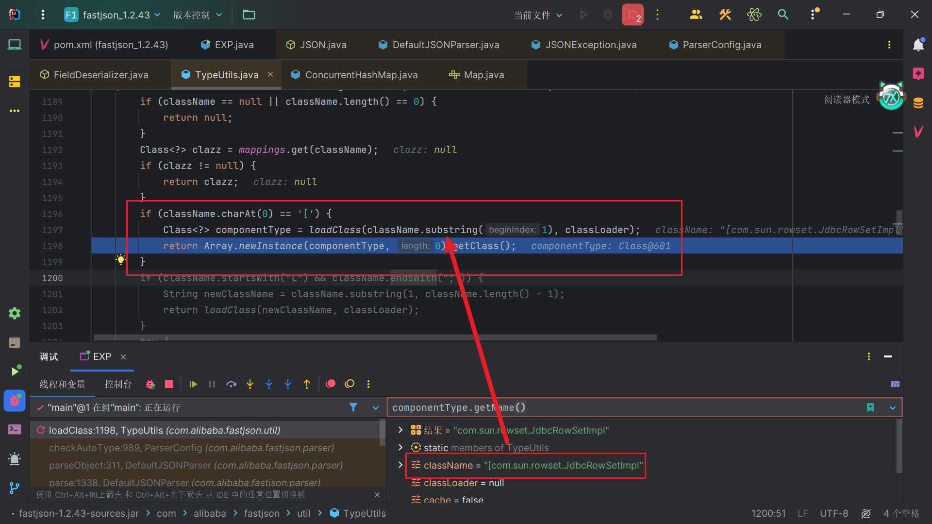Image resolution: width=932 pixels, height=524 pixels.
Task: Open the Maven tool window icon
Action: [918, 132]
